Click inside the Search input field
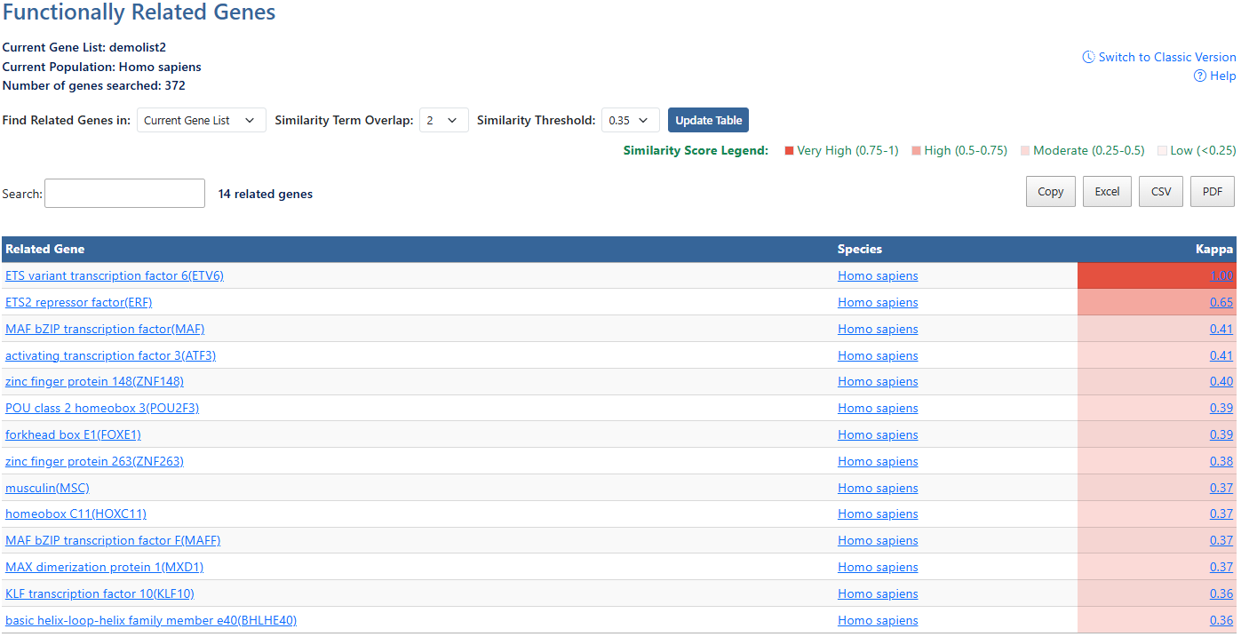This screenshot has width=1241, height=637. pyautogui.click(x=123, y=193)
